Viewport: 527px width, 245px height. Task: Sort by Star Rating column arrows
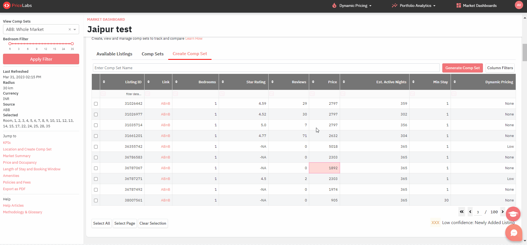pos(223,82)
